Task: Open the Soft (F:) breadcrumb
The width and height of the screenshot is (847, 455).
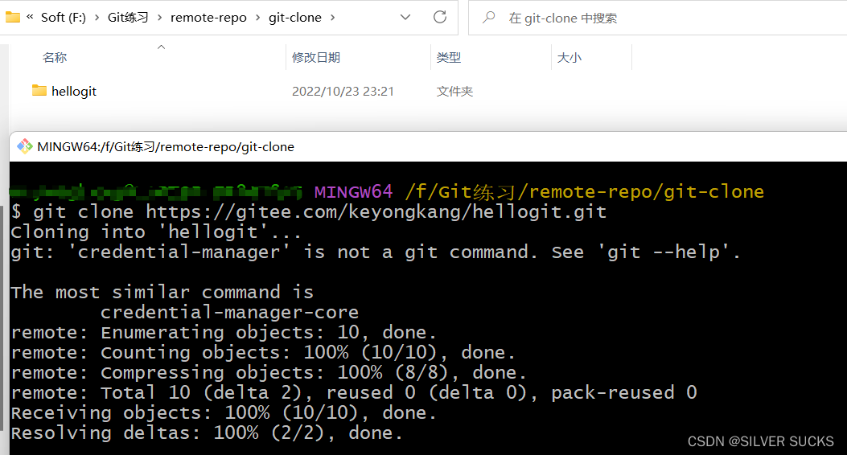Action: (64, 17)
